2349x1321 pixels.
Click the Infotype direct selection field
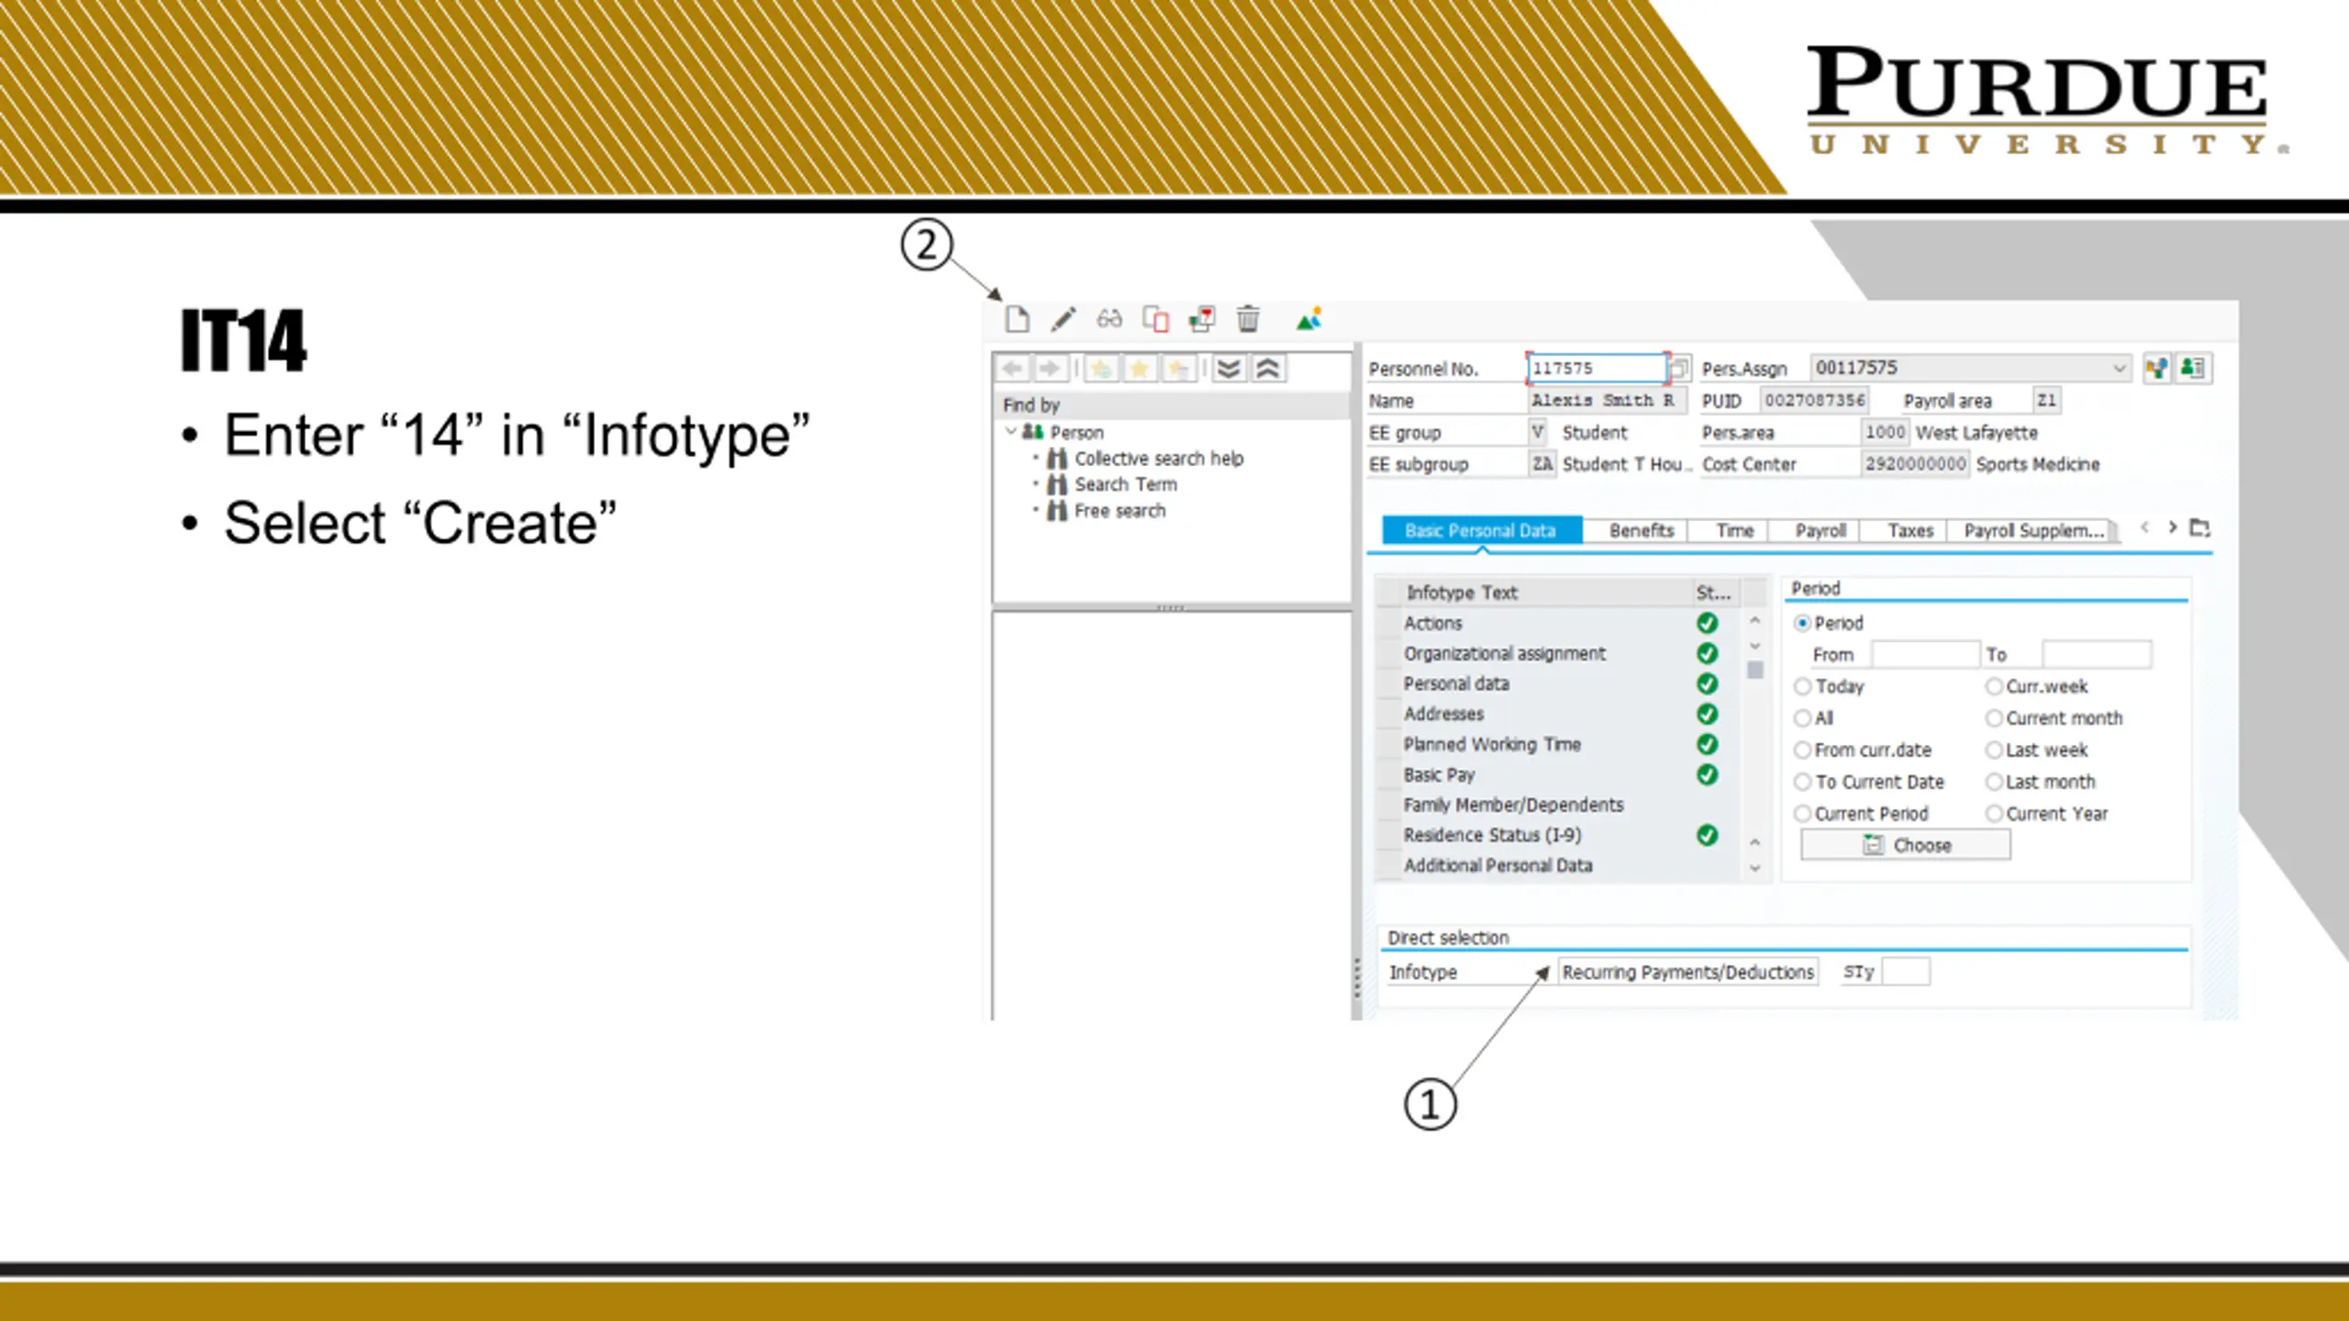coord(1687,972)
